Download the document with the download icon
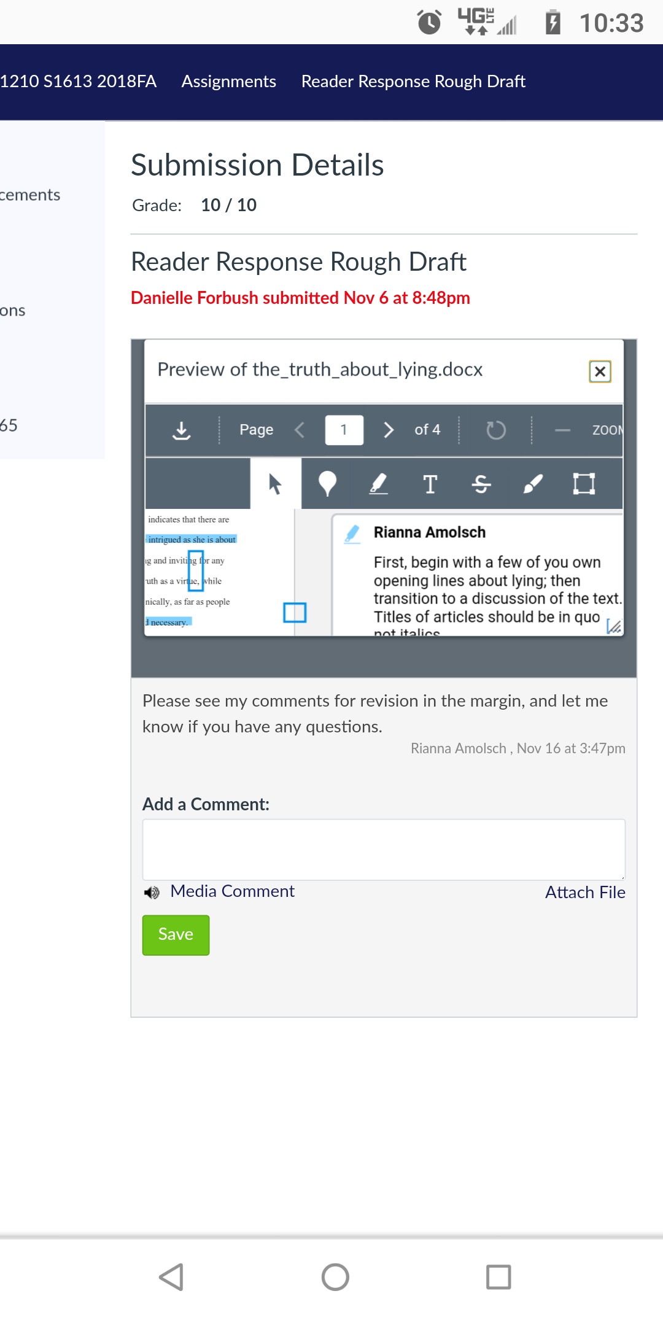663x1326 pixels. pos(181,430)
